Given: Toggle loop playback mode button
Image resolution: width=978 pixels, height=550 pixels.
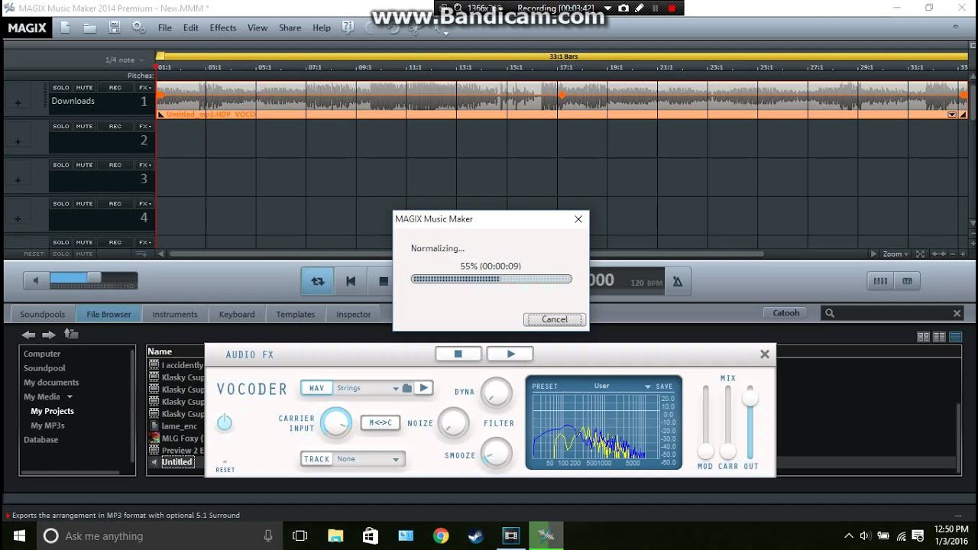Looking at the screenshot, I should 317,281.
